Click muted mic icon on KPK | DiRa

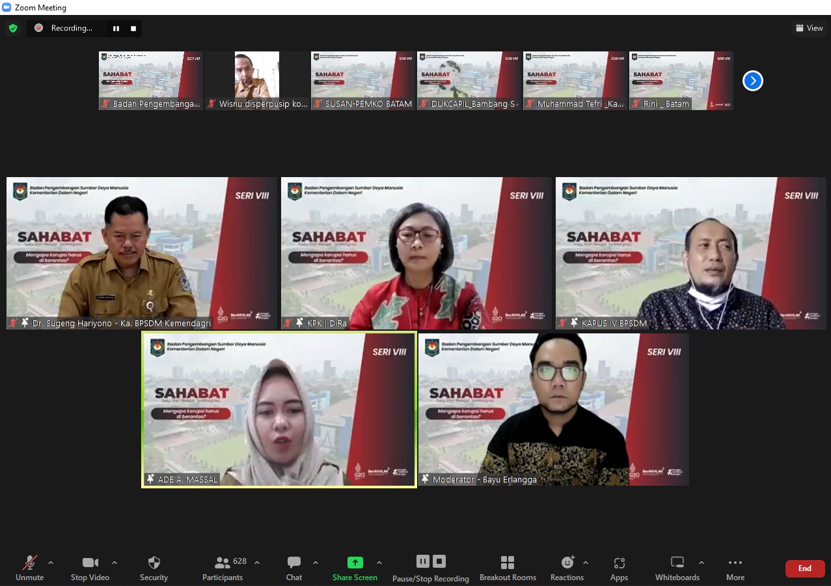coord(288,322)
